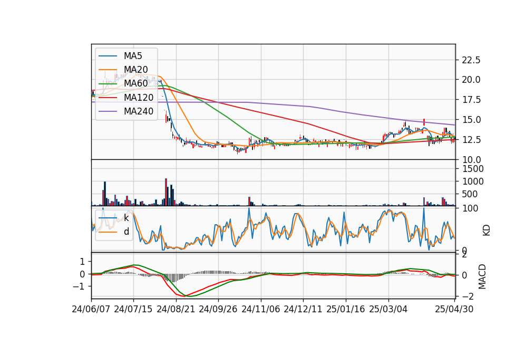Screen dimensions: 506x364
Task: Click the 25/04/30 date tick label
Action: coord(454,309)
